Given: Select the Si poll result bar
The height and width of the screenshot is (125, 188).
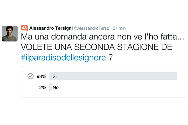Looking at the screenshot, I should point(113,76).
